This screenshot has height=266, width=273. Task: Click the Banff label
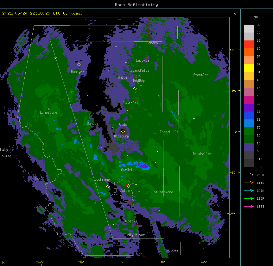pos(39,179)
